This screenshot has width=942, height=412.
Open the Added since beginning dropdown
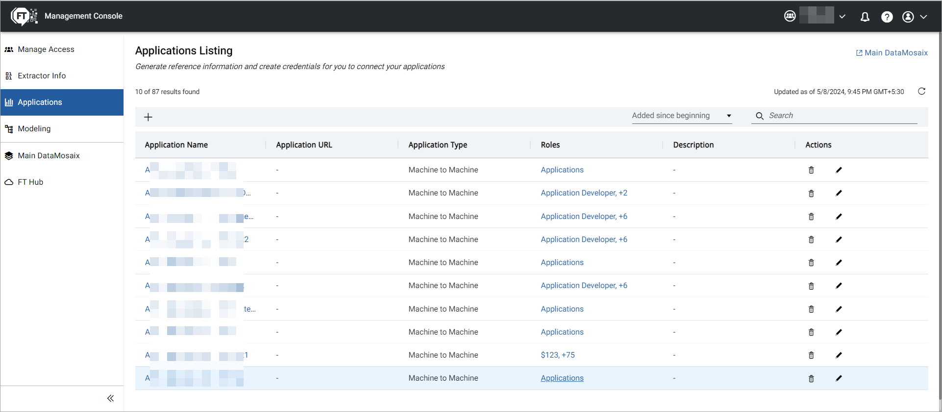681,116
